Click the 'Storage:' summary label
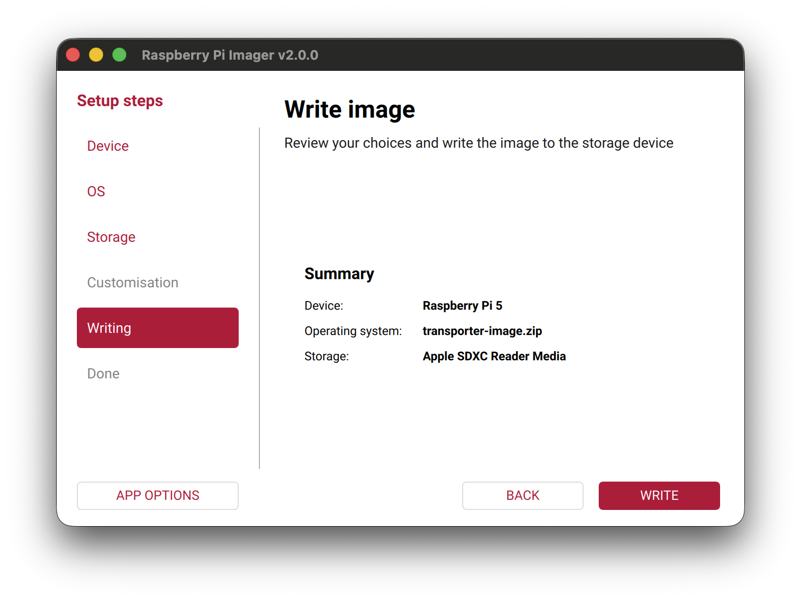The image size is (801, 601). point(327,356)
